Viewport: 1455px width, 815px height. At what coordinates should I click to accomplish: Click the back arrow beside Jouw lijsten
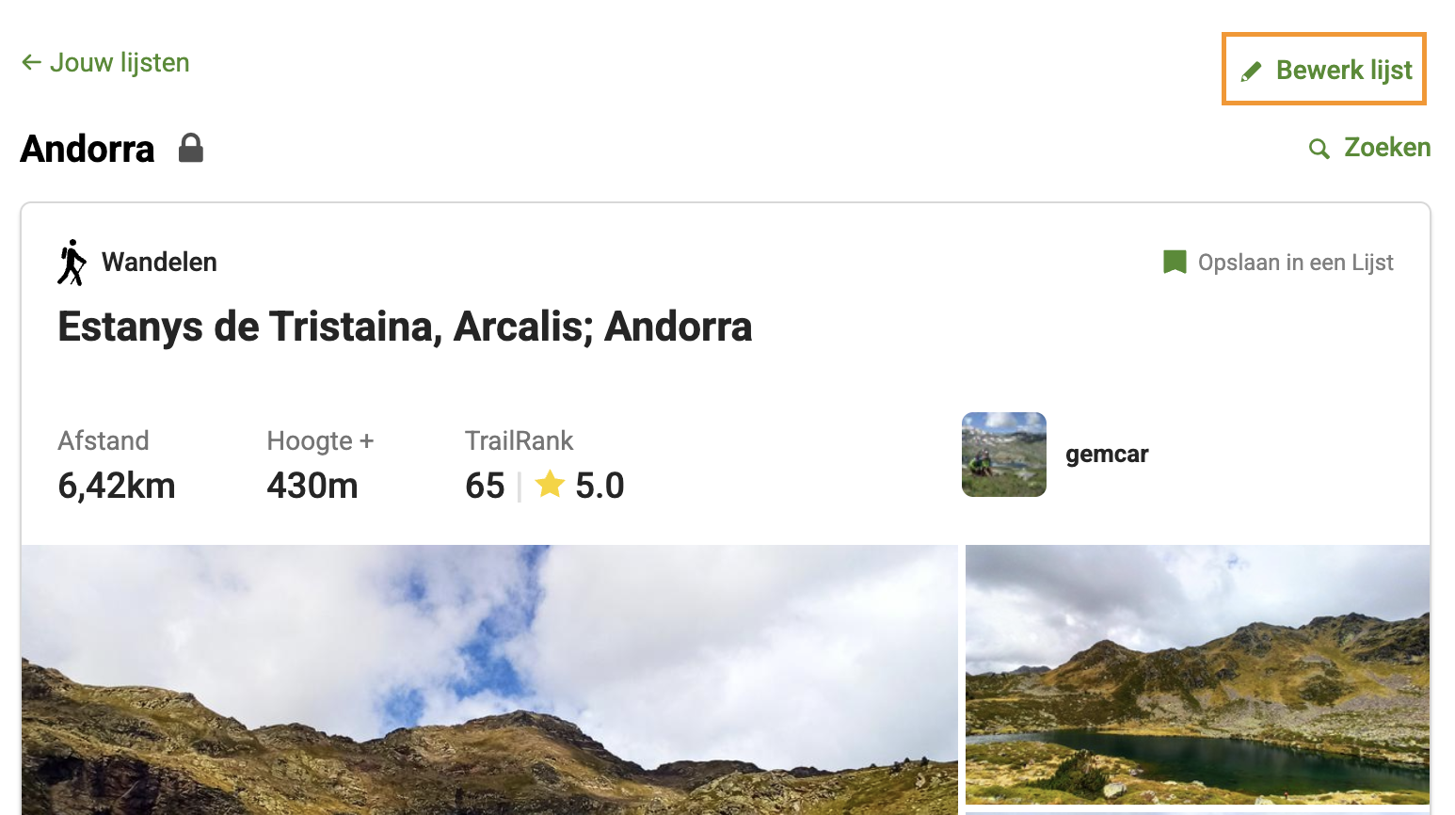[x=31, y=63]
